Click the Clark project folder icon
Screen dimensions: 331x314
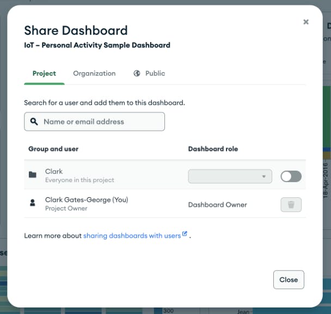pyautogui.click(x=33, y=175)
